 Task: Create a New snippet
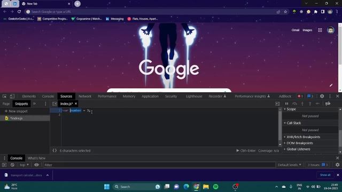tap(16, 111)
